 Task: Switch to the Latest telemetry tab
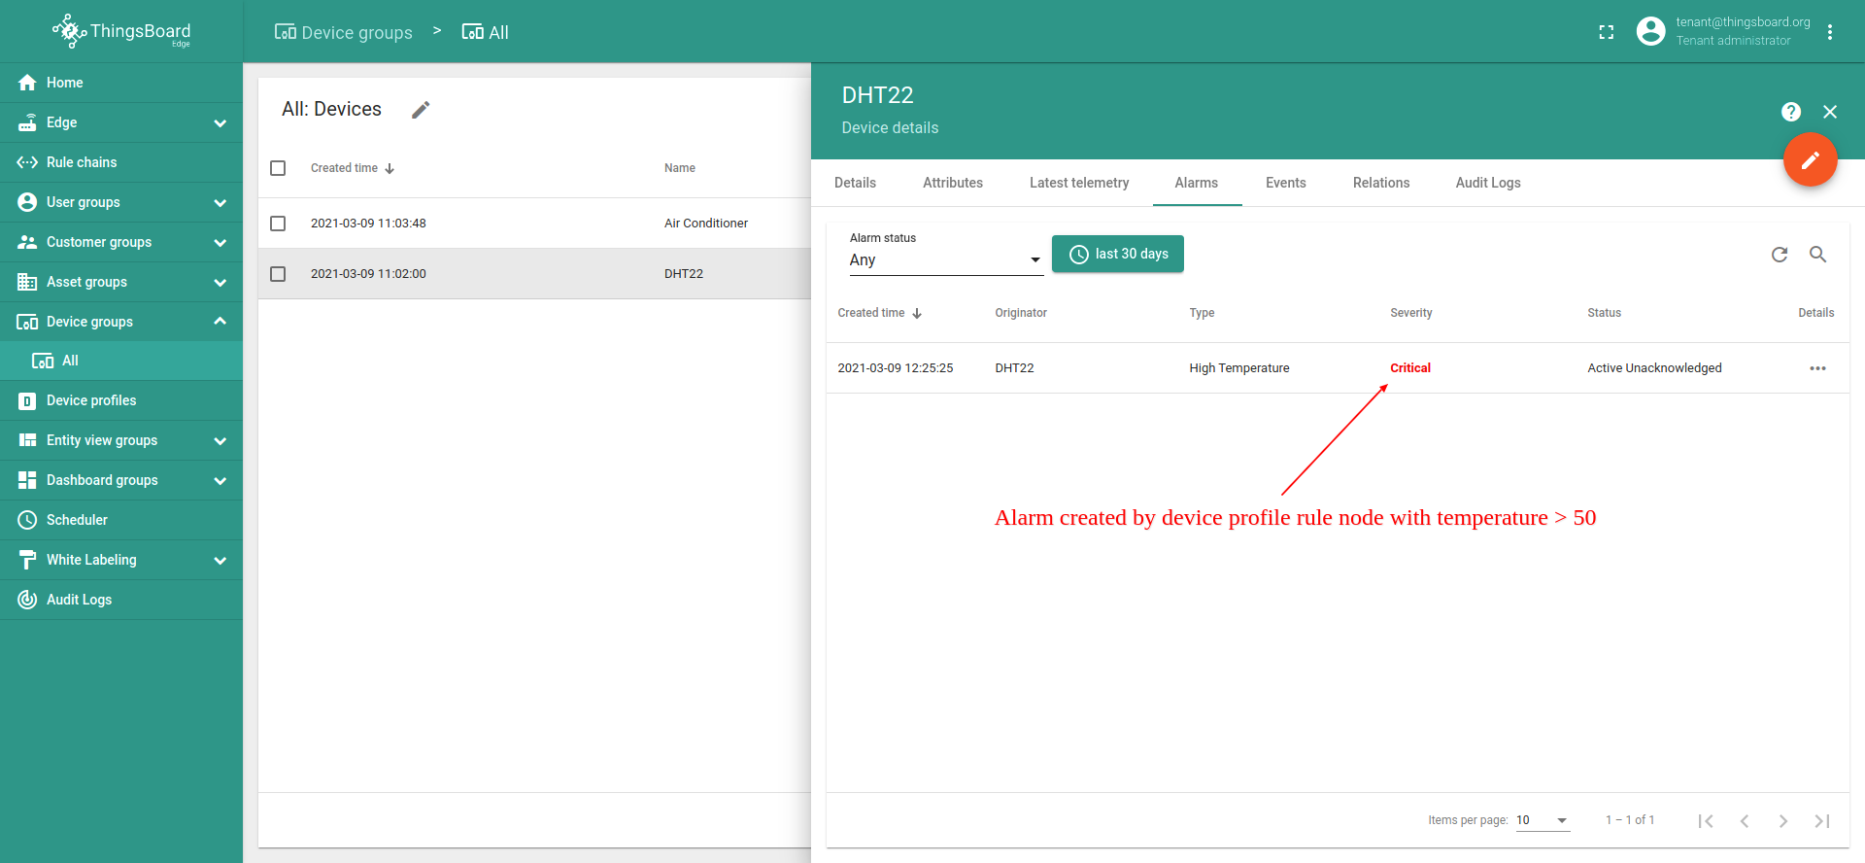[x=1079, y=183]
